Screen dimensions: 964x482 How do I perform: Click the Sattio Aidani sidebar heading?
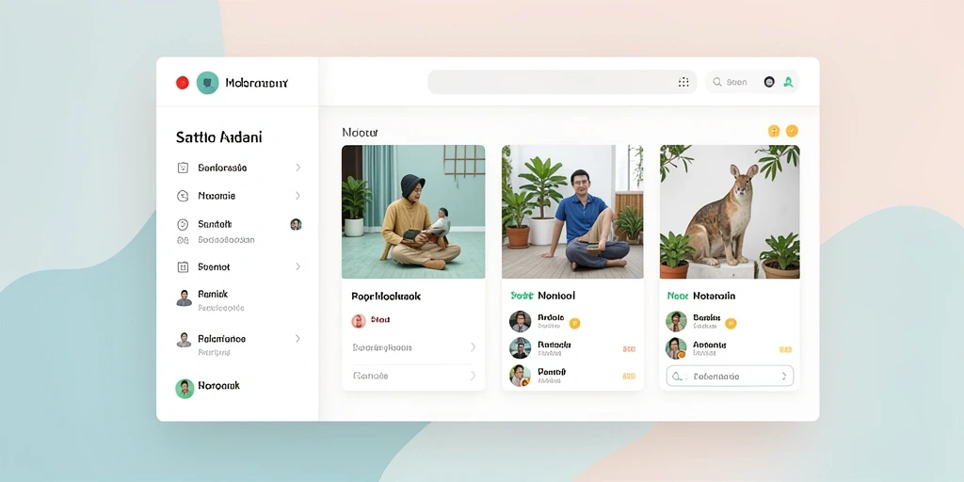tap(218, 137)
